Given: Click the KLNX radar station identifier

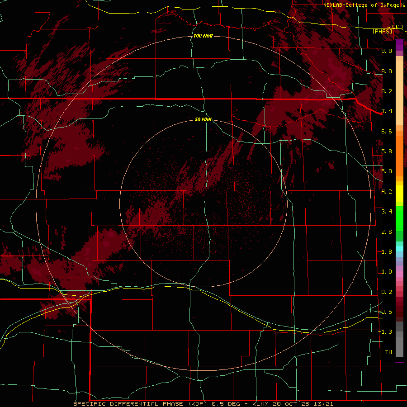Looking at the screenshot, I should click(x=261, y=404).
